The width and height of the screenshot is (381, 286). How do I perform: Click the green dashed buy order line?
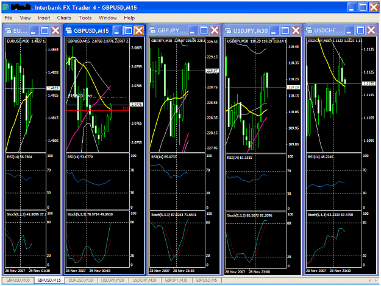click(97, 97)
